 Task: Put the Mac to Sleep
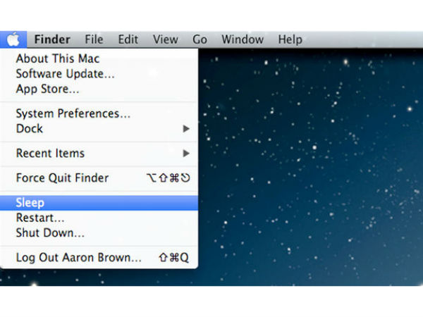(x=99, y=203)
